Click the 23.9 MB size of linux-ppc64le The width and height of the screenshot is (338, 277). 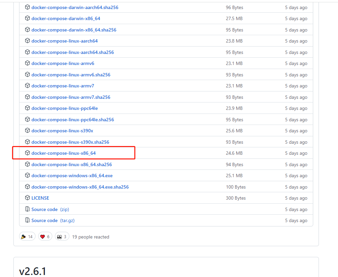(x=234, y=108)
